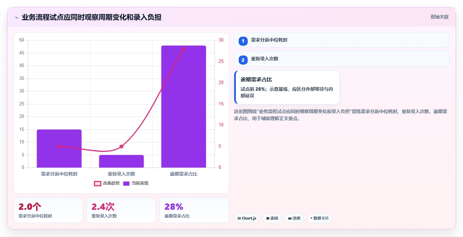Select the 重复录入次数 list item

coord(342,59)
